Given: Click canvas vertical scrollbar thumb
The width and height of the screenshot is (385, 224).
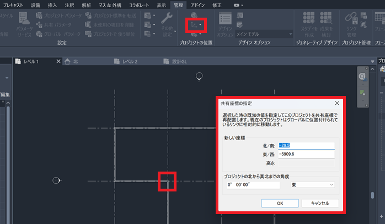Looking at the screenshot, I should click(x=372, y=195).
